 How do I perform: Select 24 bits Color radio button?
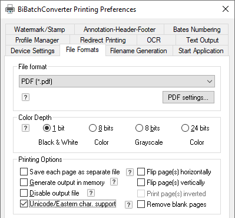pos(185,128)
